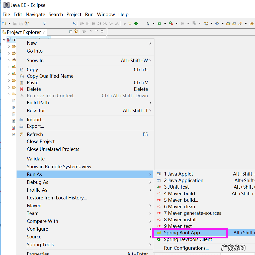Click the Run green play toolbar icon

(159, 23)
